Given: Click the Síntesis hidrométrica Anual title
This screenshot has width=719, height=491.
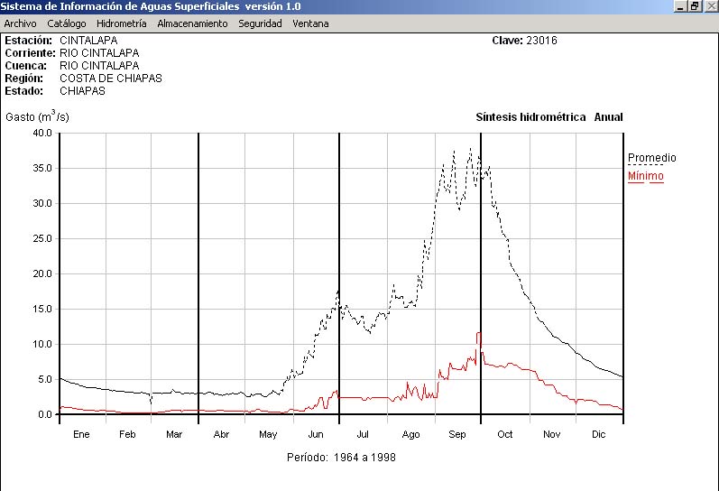Looking at the screenshot, I should pyautogui.click(x=548, y=117).
